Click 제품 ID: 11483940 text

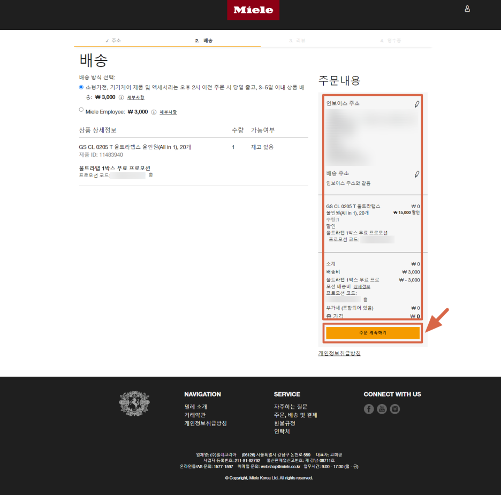click(x=101, y=155)
